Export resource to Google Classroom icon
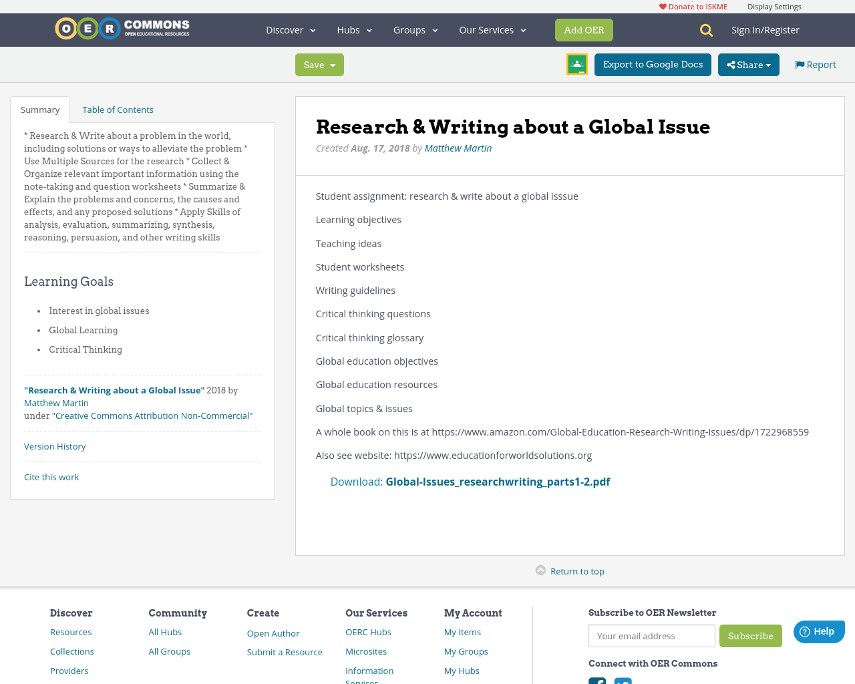This screenshot has height=684, width=855. (x=576, y=64)
